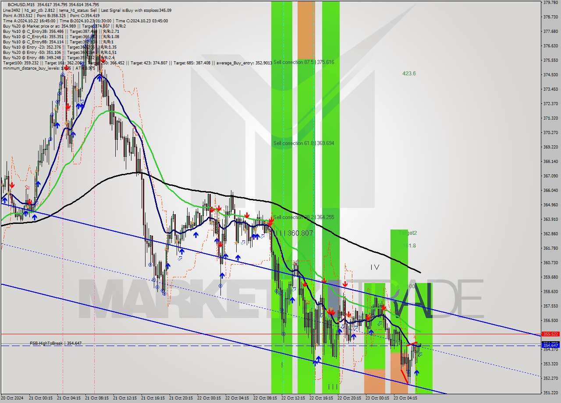Click 371.320 on the price axis

(550, 118)
